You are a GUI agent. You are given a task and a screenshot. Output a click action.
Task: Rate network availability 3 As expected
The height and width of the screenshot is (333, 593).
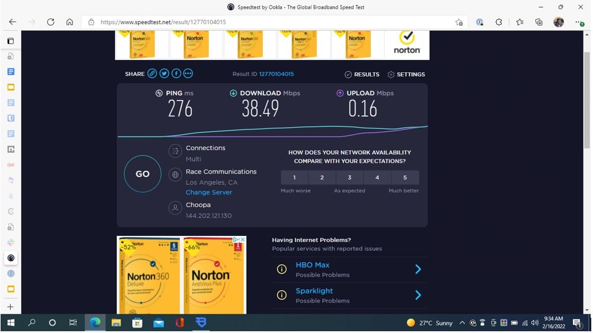click(350, 178)
